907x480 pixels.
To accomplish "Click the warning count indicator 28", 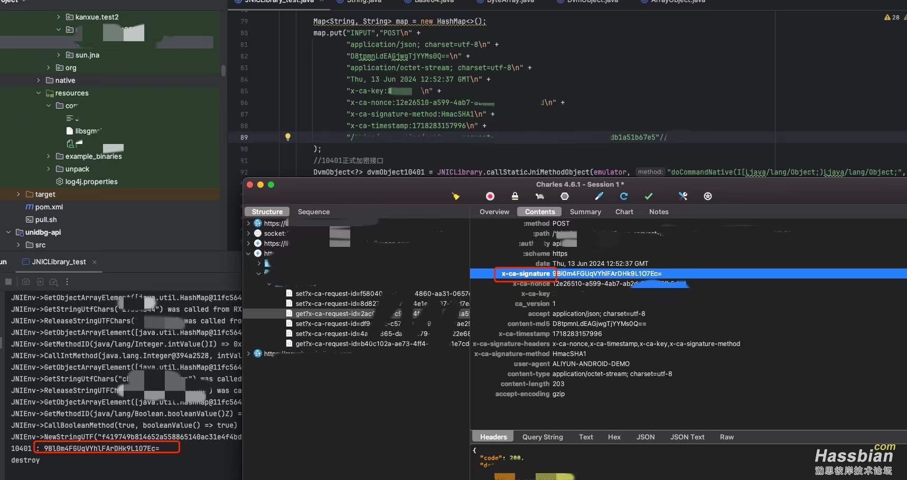I will (x=892, y=17).
